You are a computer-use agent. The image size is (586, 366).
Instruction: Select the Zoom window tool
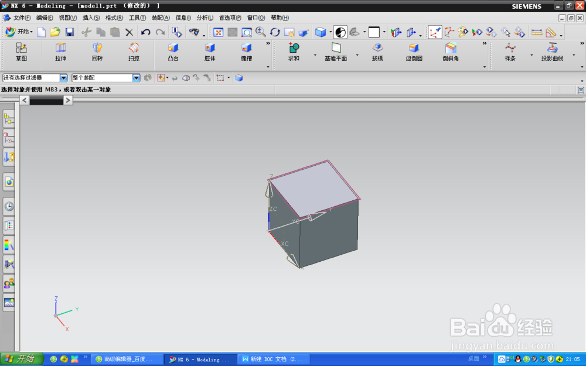tap(247, 32)
